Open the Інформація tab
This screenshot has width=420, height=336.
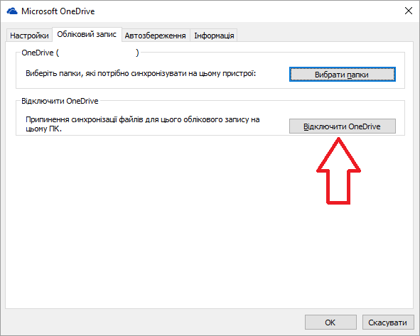(x=214, y=36)
